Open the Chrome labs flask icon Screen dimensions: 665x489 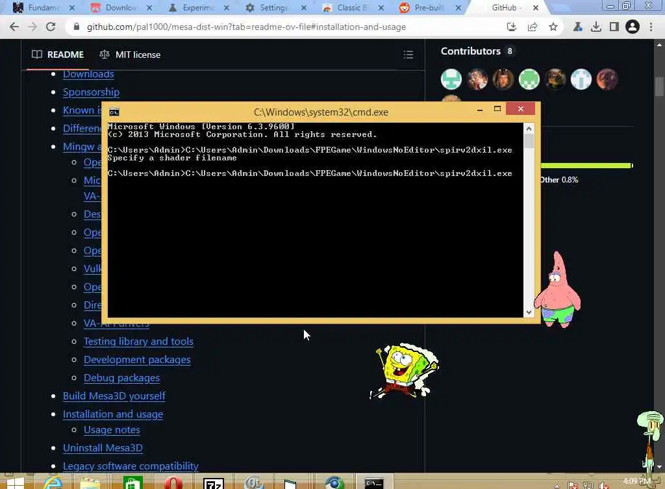click(x=577, y=27)
